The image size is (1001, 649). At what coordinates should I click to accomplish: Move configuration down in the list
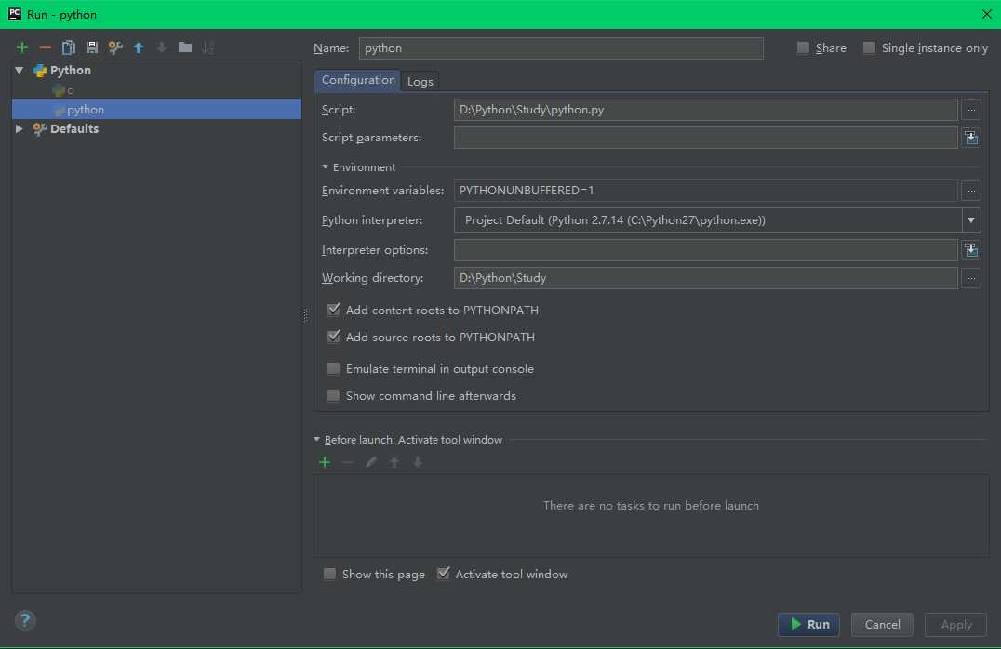coord(162,47)
